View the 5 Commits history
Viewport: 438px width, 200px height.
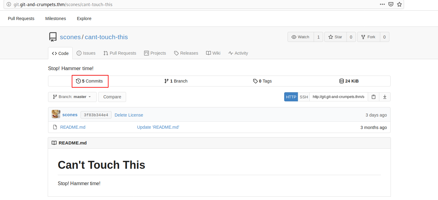point(90,81)
